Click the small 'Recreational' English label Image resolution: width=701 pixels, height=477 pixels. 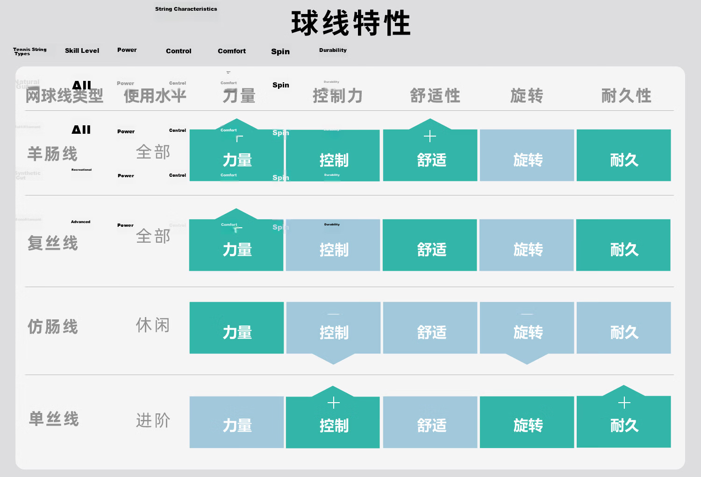81,170
